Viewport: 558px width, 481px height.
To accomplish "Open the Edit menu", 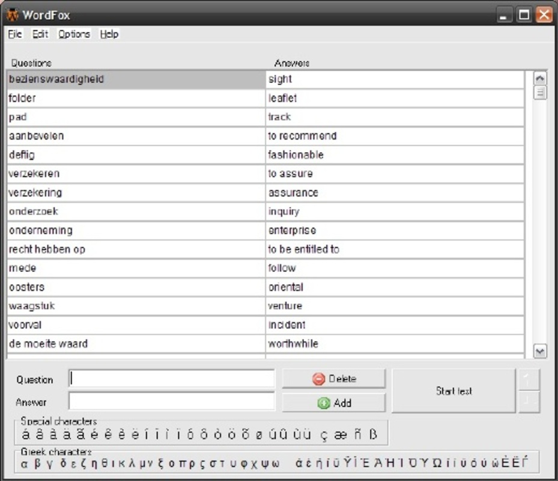I will click(40, 34).
